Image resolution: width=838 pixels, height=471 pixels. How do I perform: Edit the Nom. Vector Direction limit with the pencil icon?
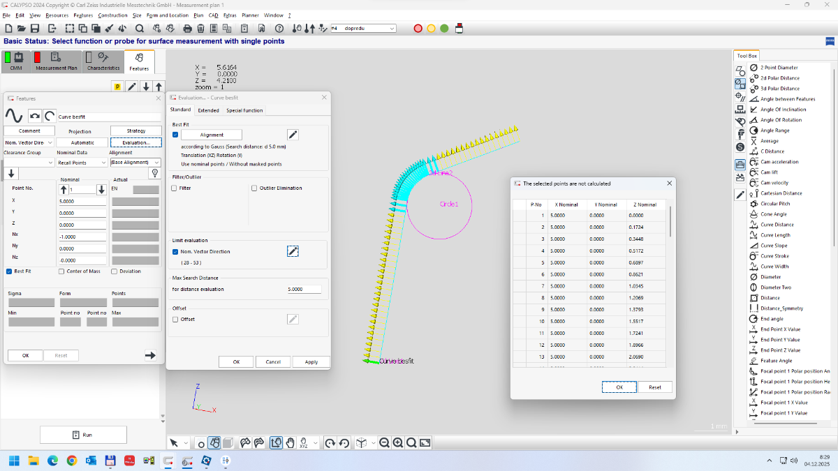[293, 251]
